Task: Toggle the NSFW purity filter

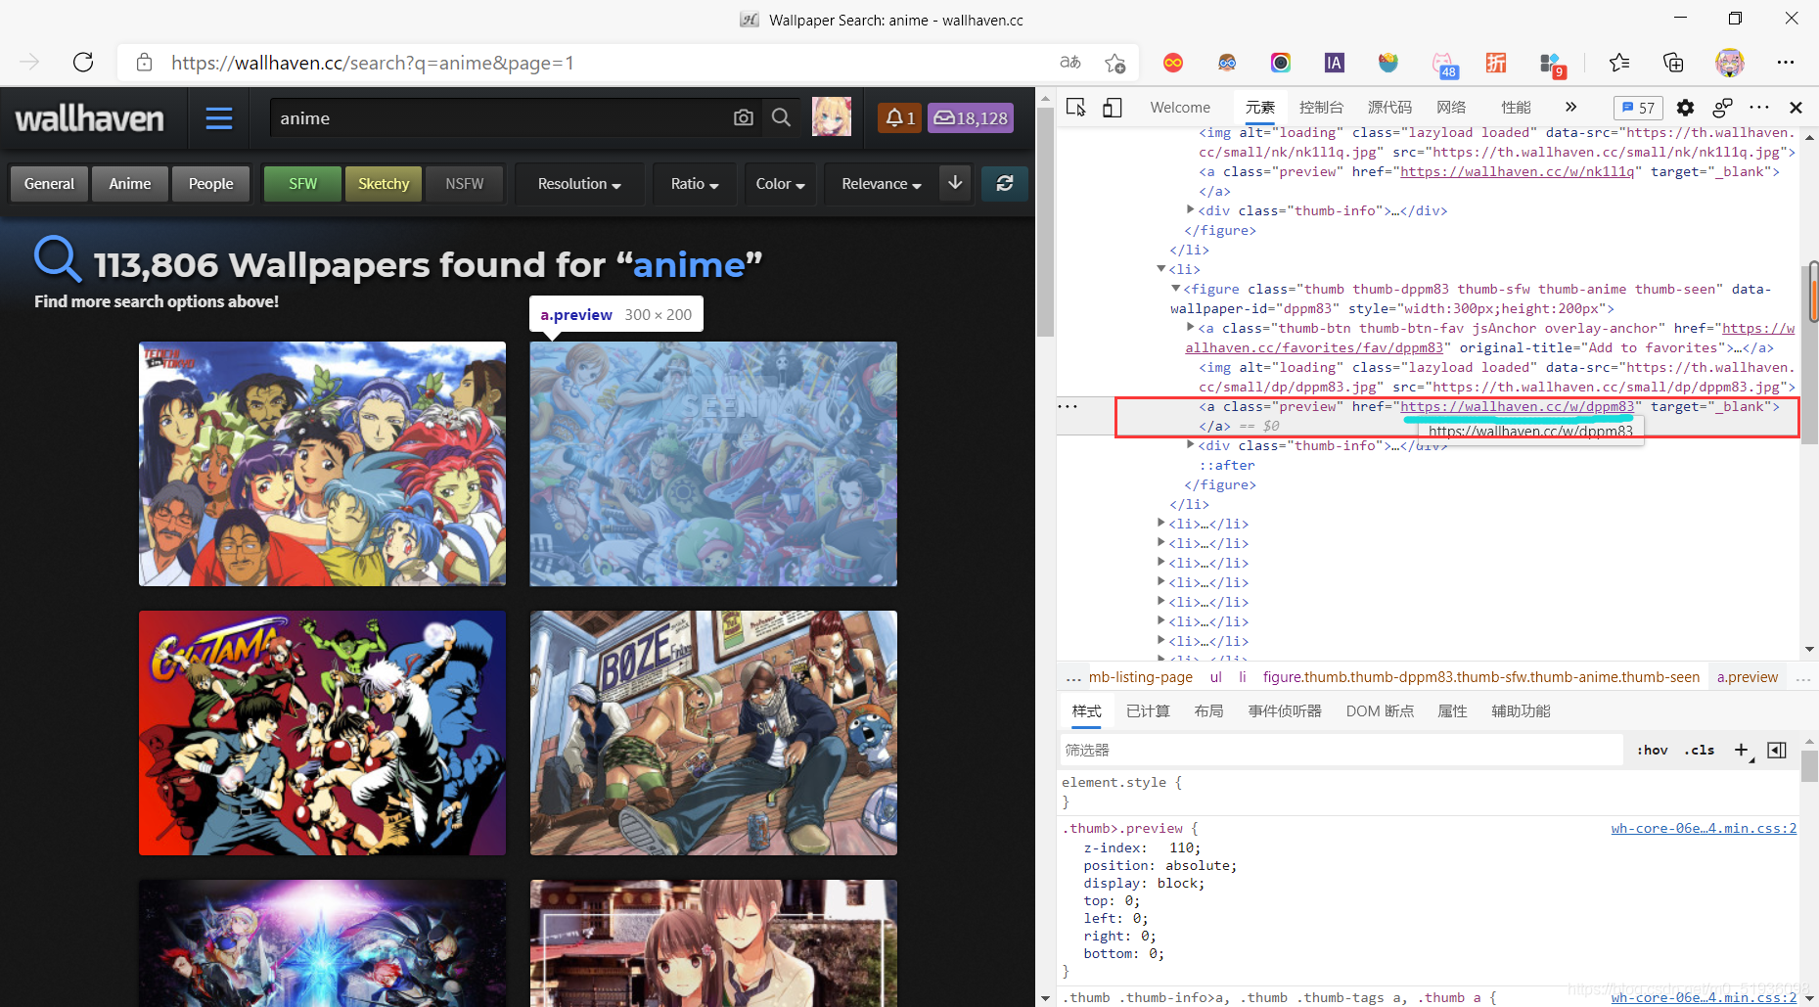Action: point(464,184)
